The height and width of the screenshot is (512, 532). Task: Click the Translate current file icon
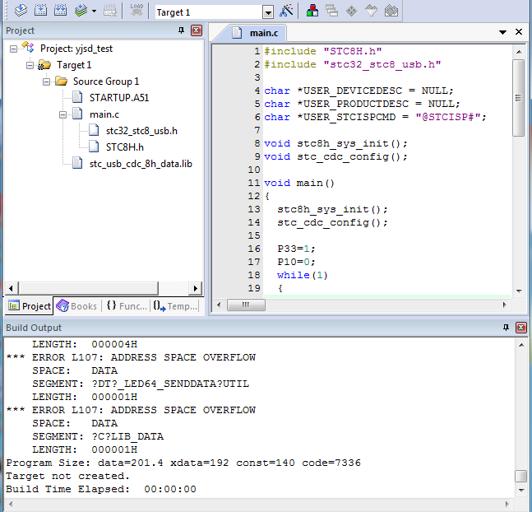[21, 11]
